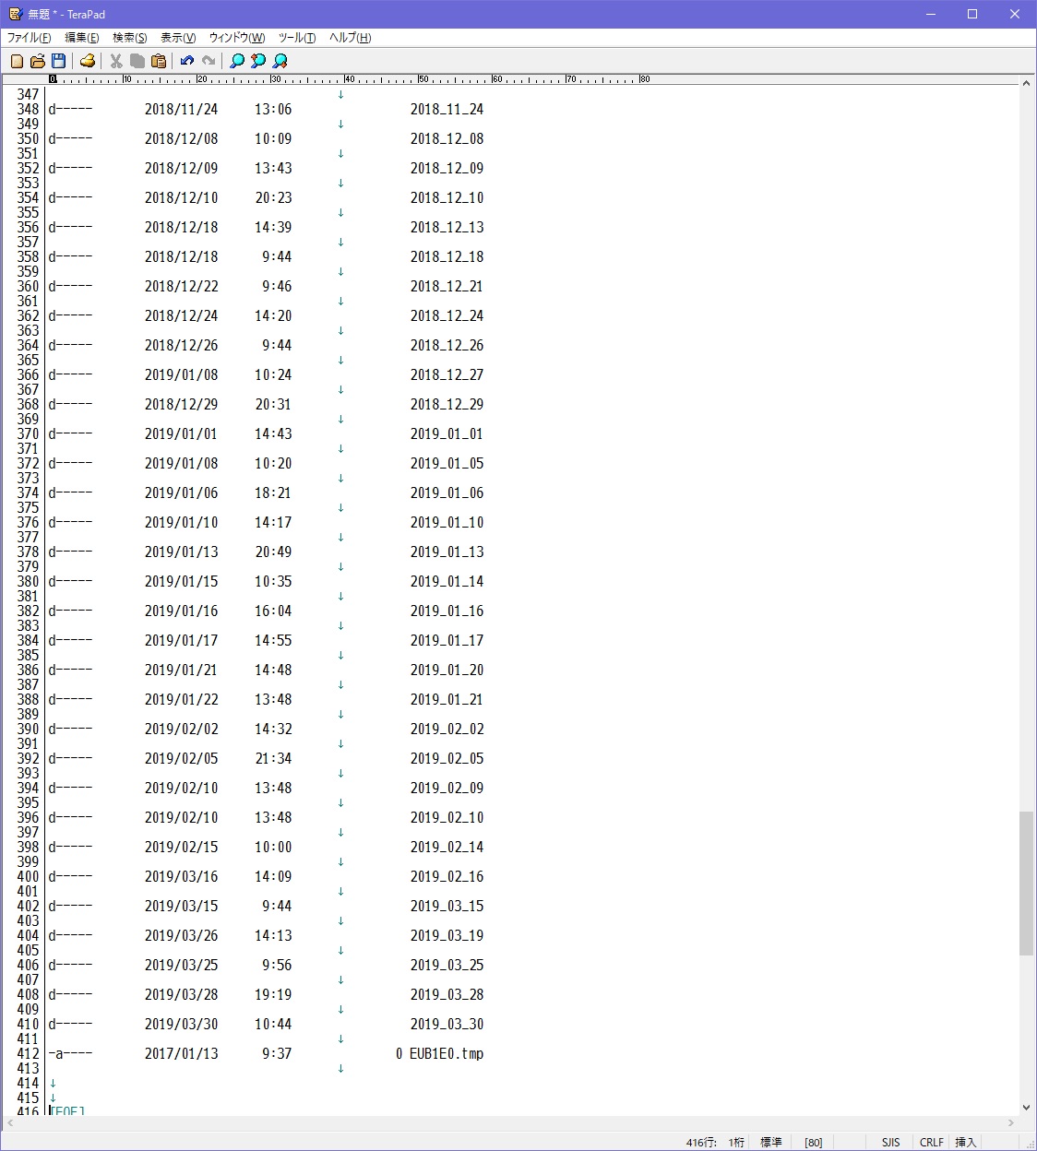Click the SJIS encoding status field
The image size is (1037, 1151).
coord(890,1142)
